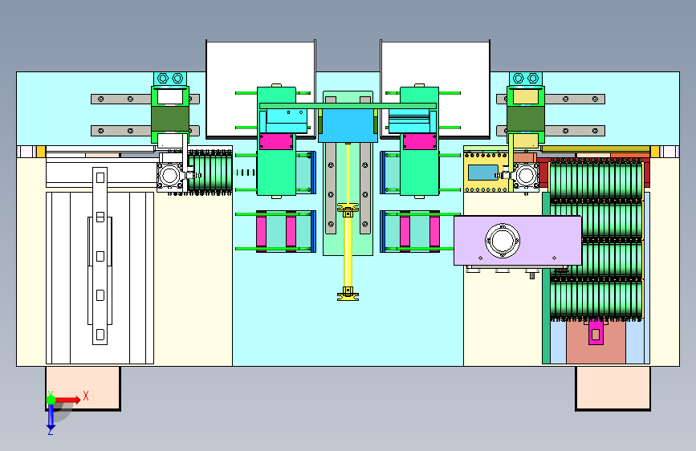Select the dark green block in the right clamp
The image size is (696, 451).
point(526,119)
